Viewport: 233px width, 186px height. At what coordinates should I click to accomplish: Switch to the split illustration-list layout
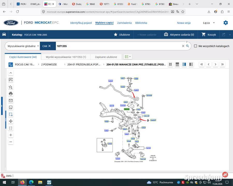(x=184, y=64)
